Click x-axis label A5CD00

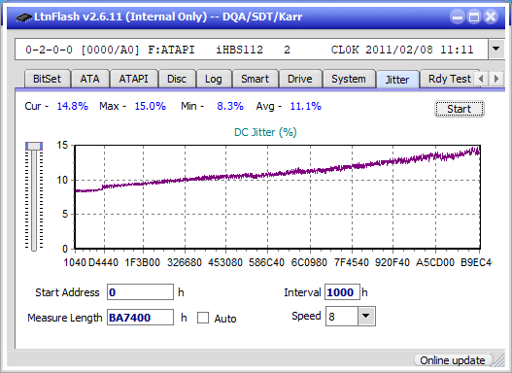pyautogui.click(x=435, y=262)
